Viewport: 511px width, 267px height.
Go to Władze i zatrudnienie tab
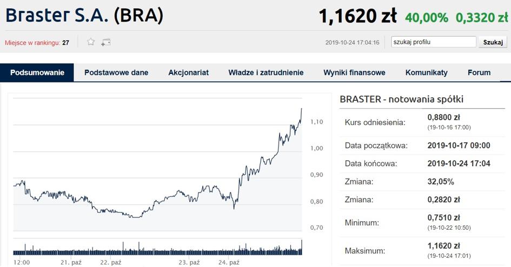click(266, 73)
